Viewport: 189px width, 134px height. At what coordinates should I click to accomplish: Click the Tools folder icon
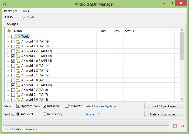click(x=18, y=37)
